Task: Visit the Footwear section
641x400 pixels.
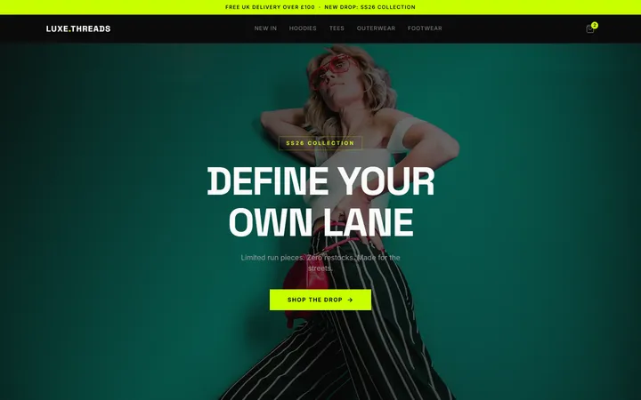Action: pos(425,28)
